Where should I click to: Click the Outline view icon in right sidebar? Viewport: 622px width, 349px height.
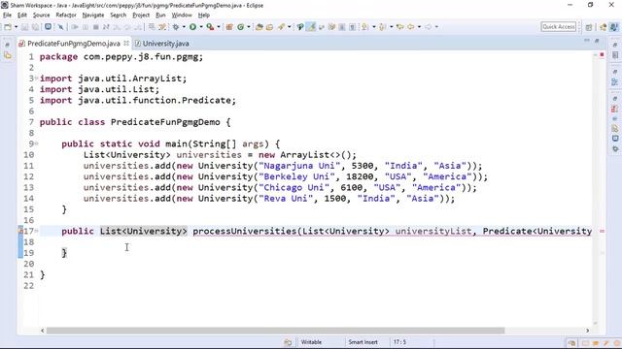tap(615, 82)
